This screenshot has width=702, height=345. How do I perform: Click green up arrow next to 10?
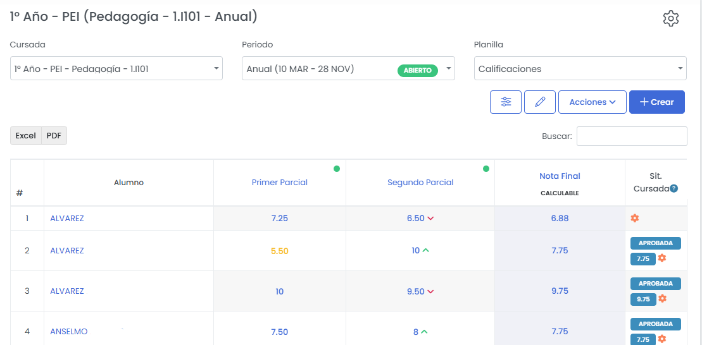click(425, 250)
